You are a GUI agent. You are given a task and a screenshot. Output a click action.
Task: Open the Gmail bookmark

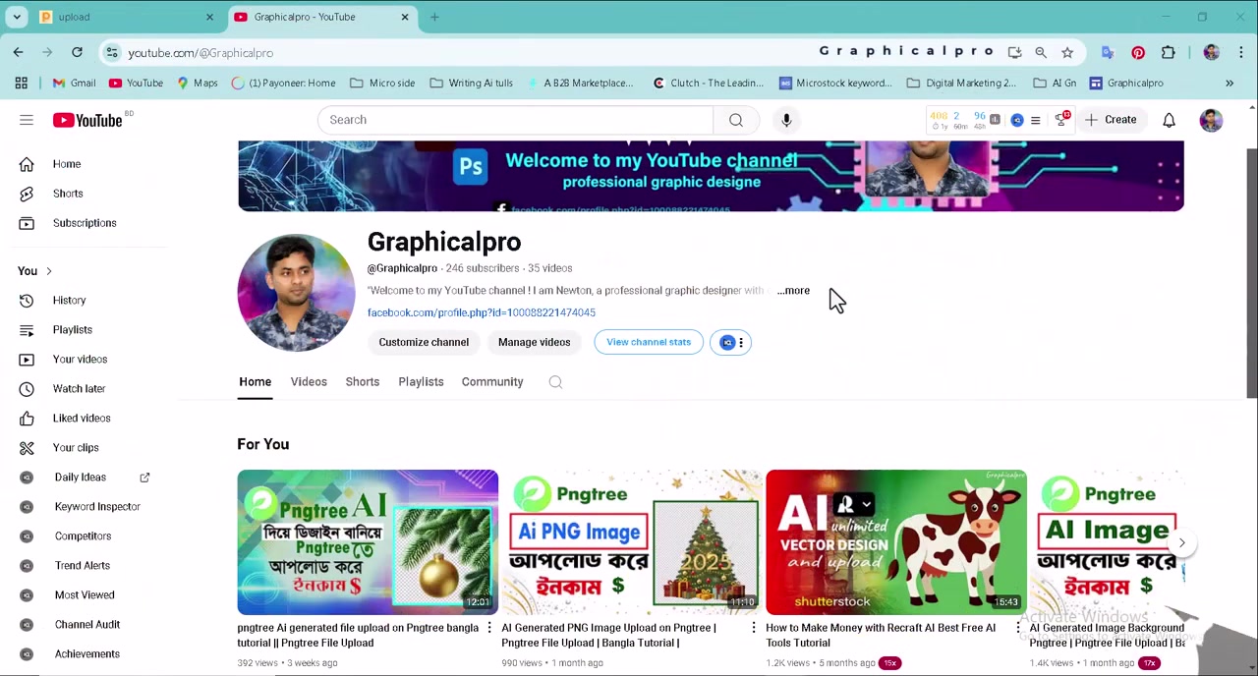[74, 84]
